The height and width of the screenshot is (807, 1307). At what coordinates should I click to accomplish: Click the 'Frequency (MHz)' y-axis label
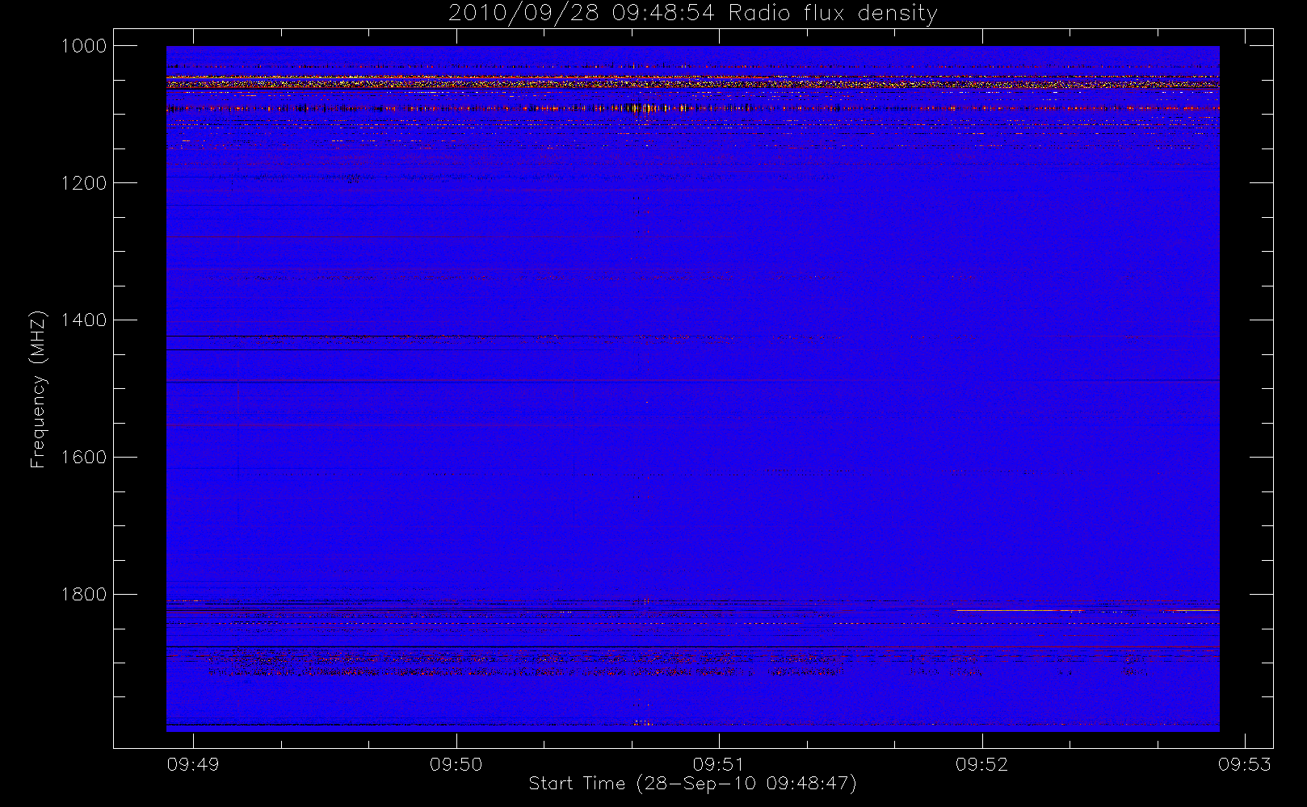coord(38,389)
